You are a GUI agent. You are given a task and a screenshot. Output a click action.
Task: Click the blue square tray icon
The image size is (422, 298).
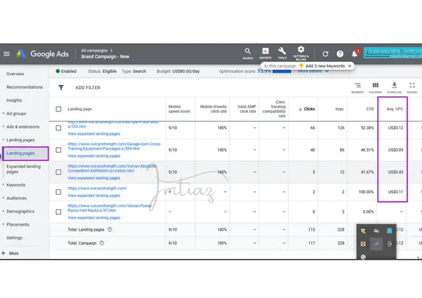click(x=389, y=231)
